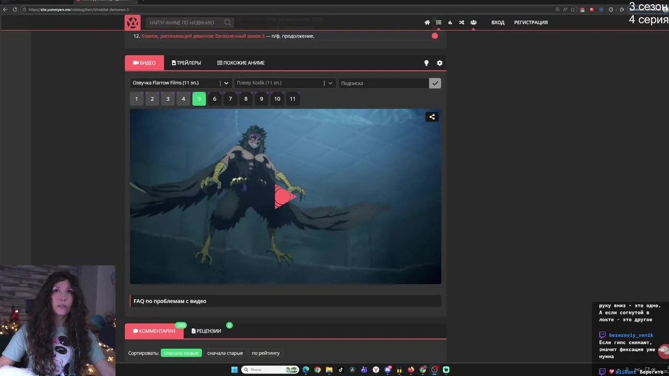
Task: Switch to the Похожие аниме tab
Action: 241,63
